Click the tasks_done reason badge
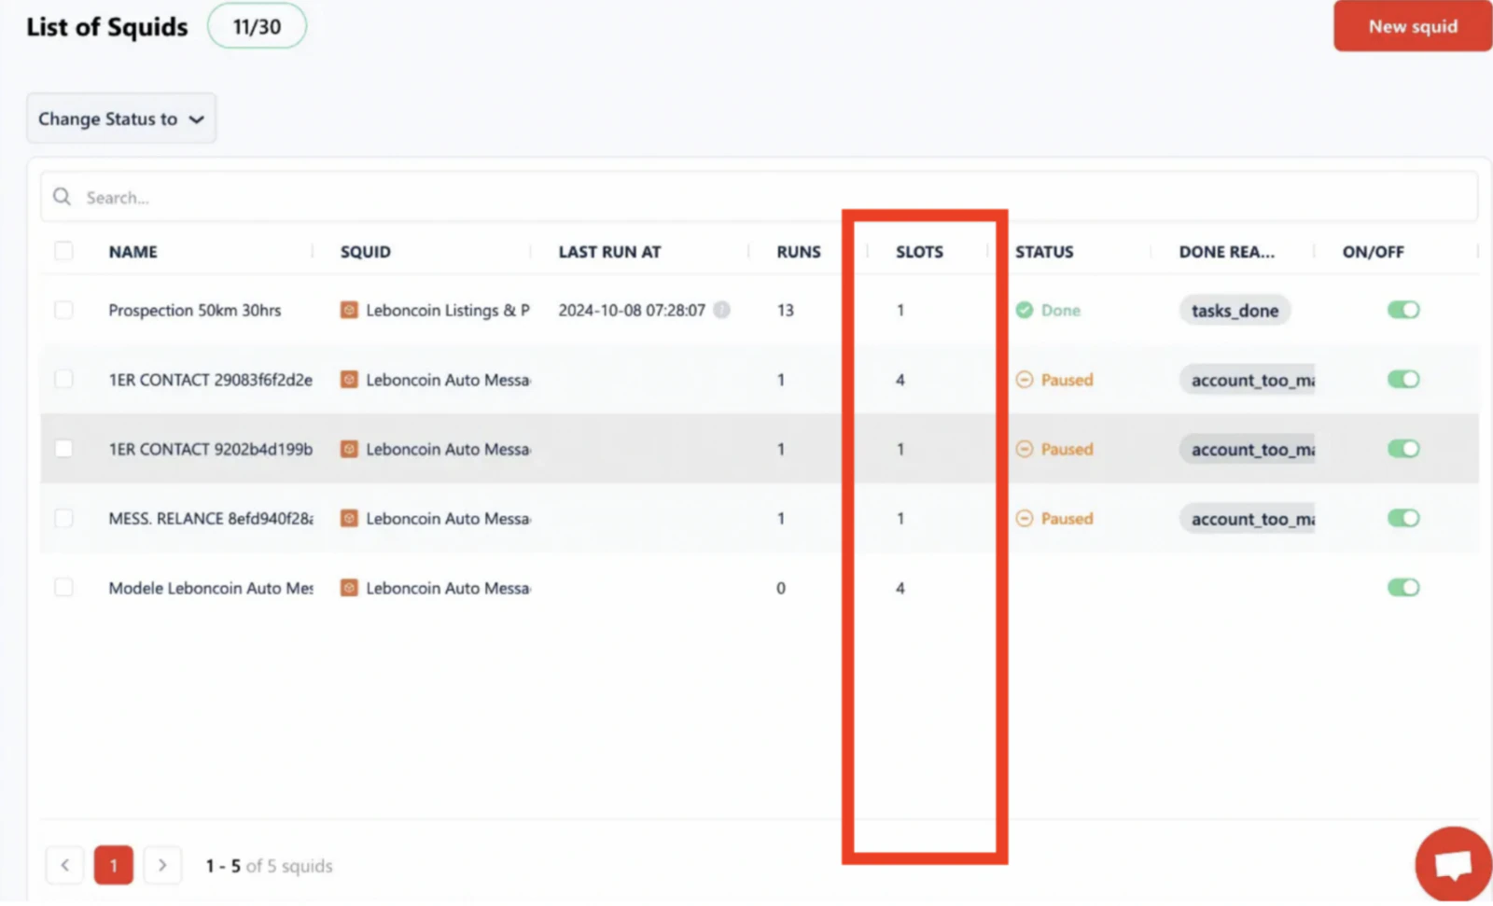Screen dimensions: 1493x906 point(1235,310)
